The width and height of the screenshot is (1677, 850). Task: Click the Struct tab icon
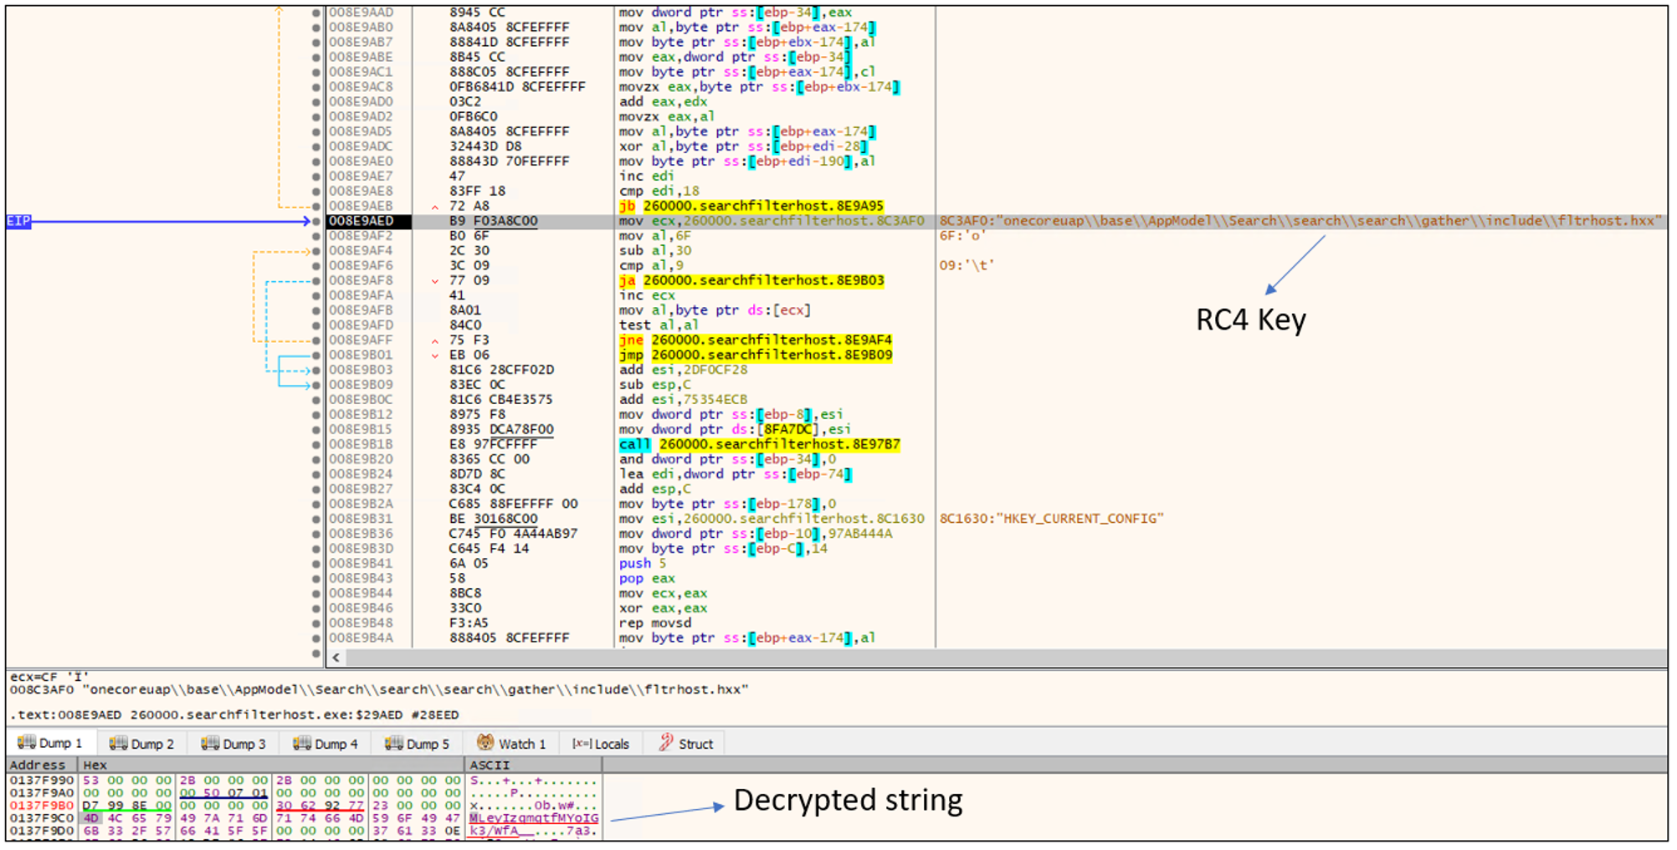(666, 743)
